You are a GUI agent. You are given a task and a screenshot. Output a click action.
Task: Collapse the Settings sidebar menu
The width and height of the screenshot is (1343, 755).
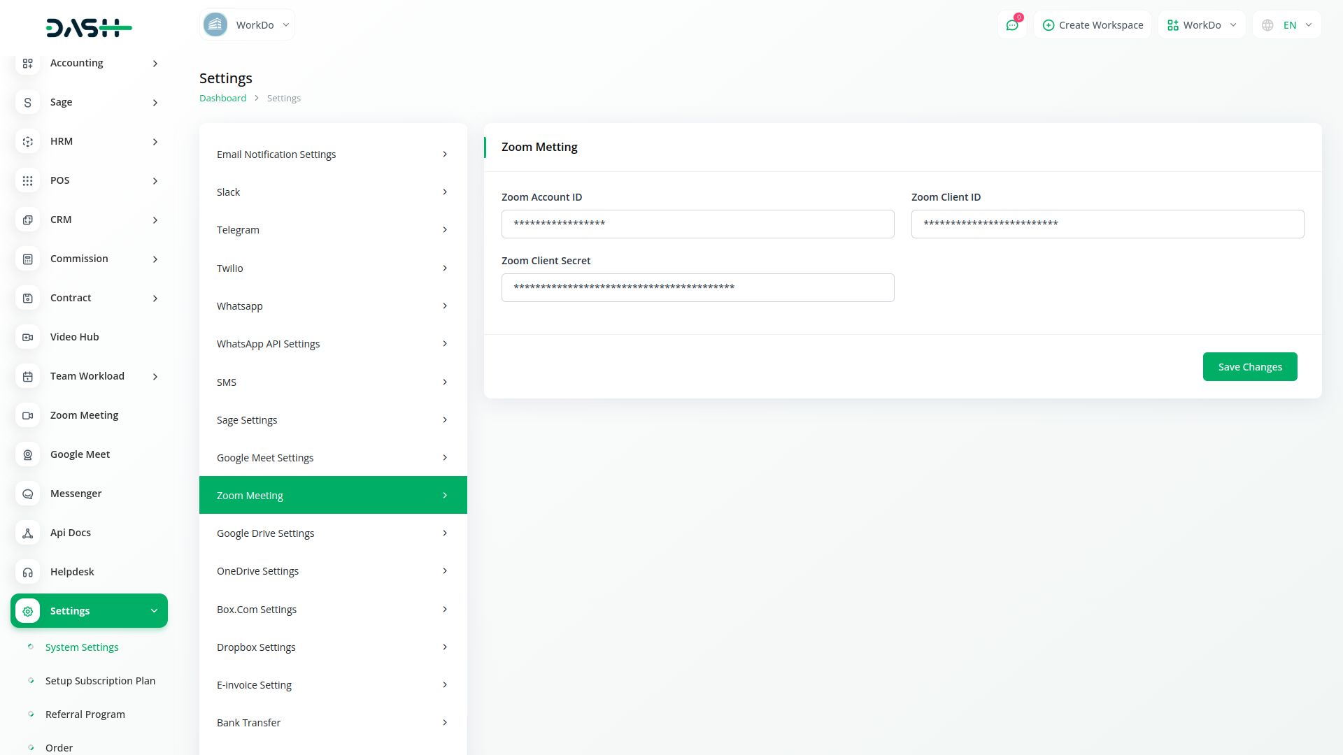tap(89, 611)
